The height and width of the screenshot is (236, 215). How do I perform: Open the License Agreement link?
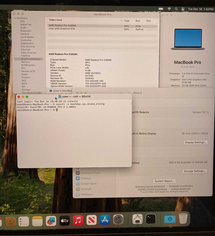pyautogui.click(x=181, y=188)
